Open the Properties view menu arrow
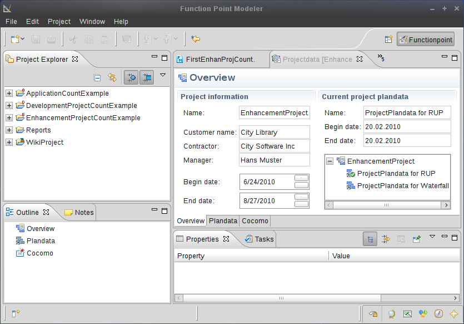Screen dimensions: 464x324 click(432, 237)
